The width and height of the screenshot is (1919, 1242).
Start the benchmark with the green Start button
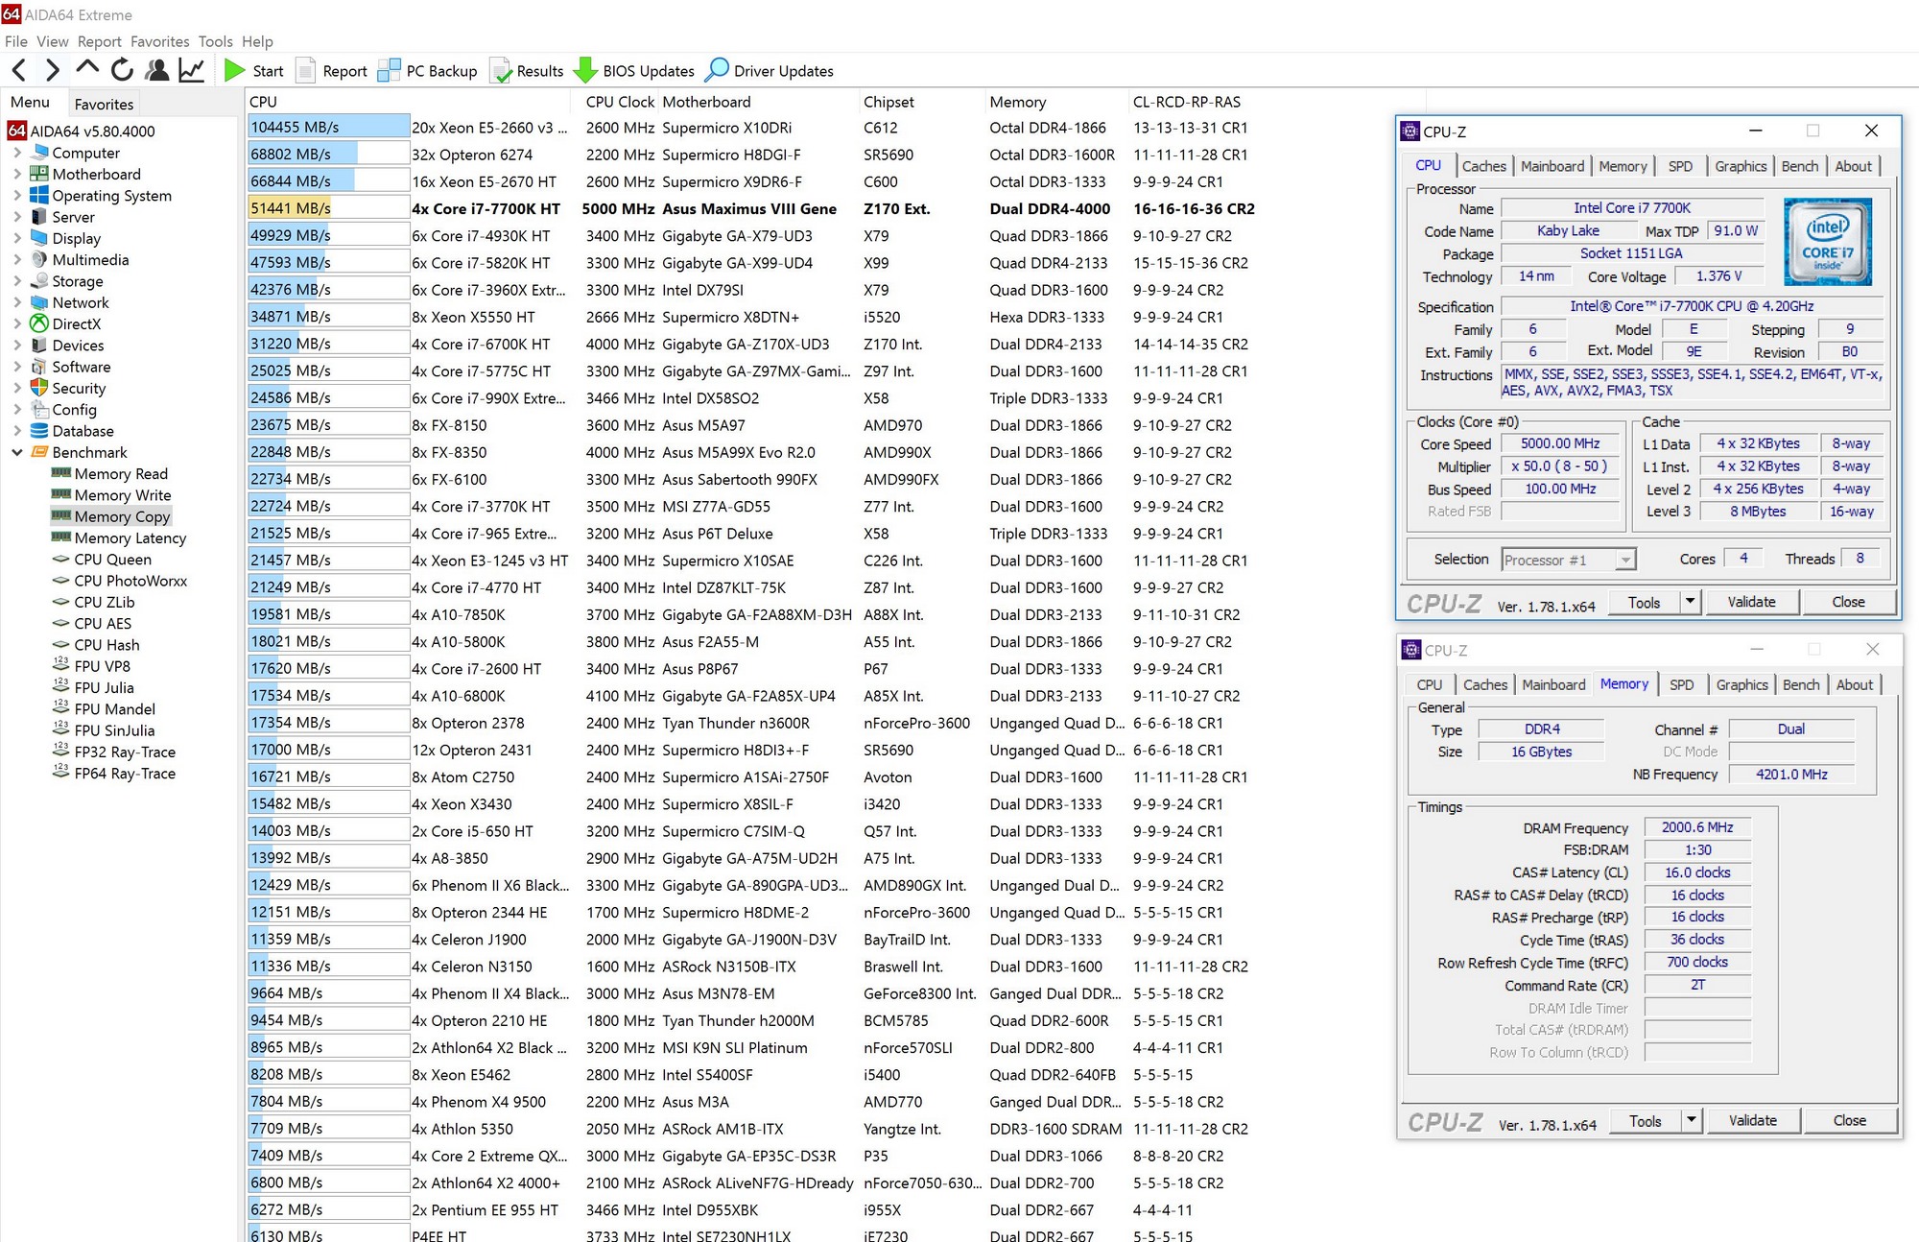tap(254, 70)
